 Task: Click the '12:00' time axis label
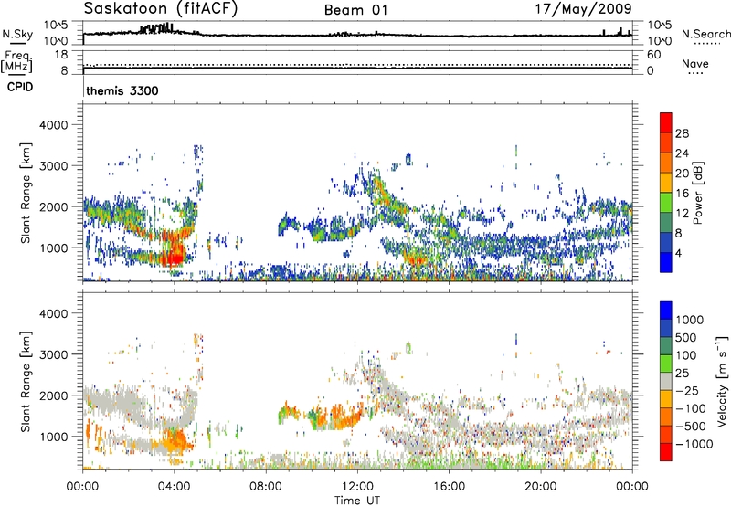tap(357, 487)
